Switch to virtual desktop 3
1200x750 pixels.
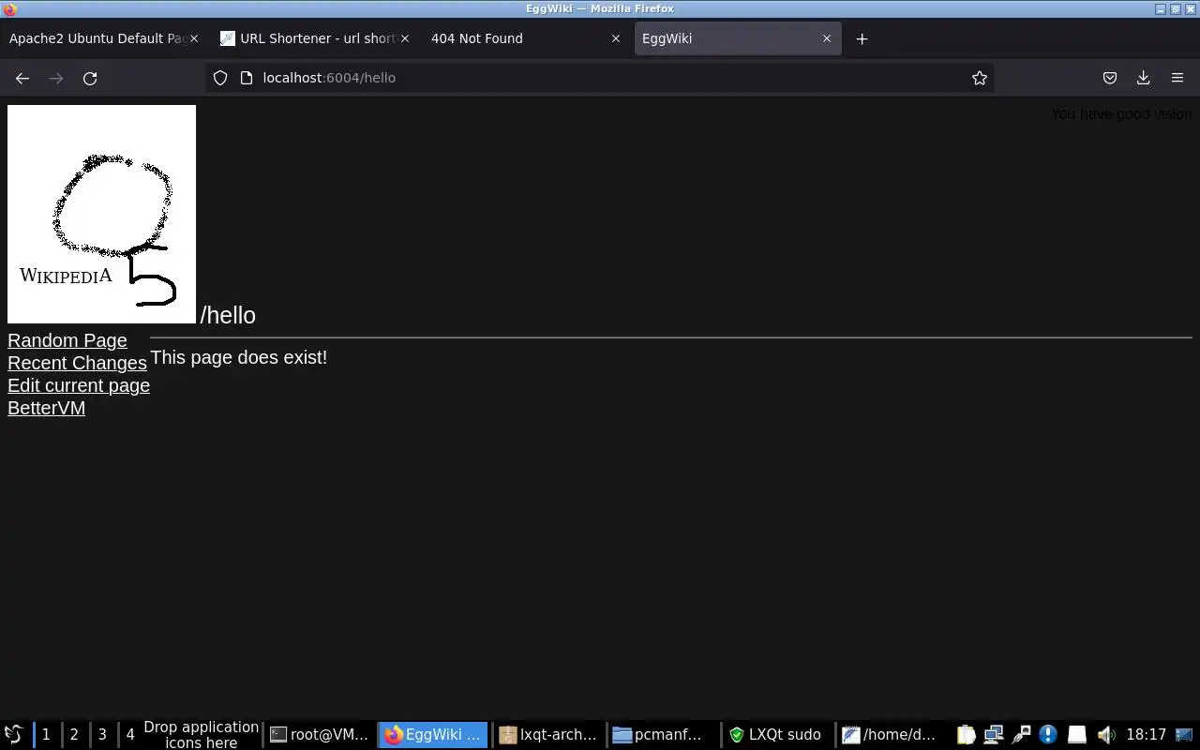[102, 734]
